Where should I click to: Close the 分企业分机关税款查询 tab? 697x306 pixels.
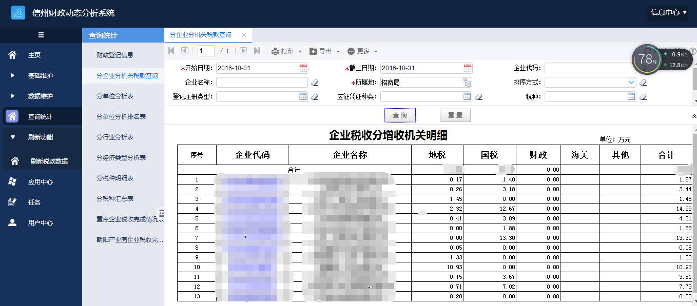[x=244, y=35]
